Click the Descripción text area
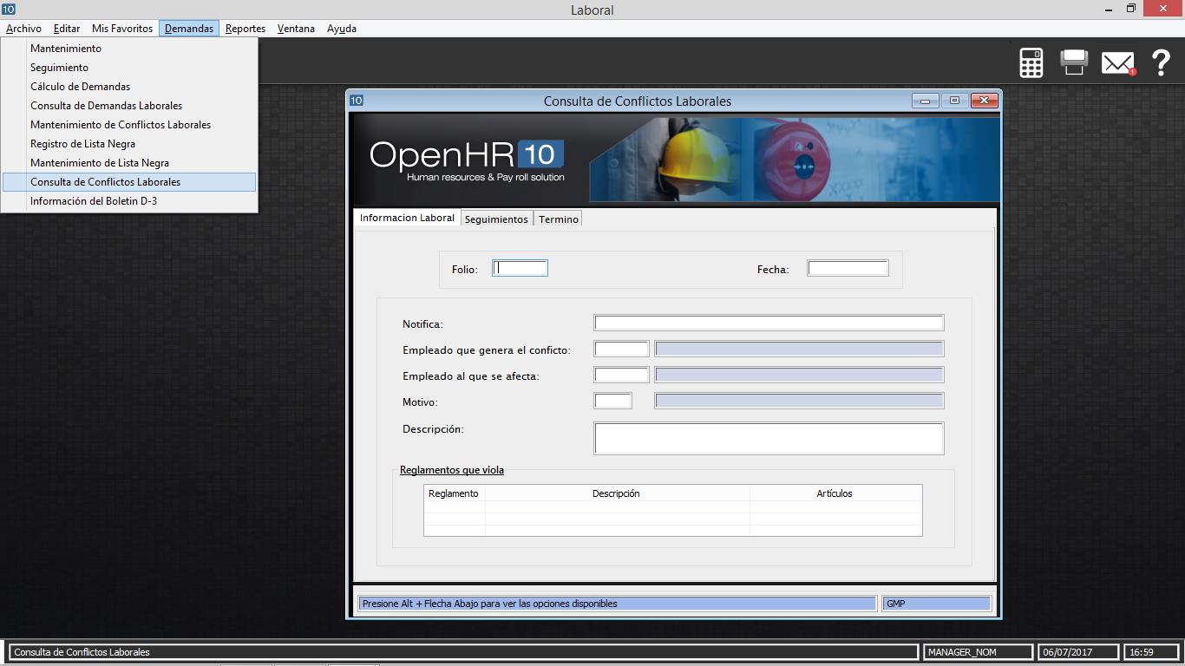The width and height of the screenshot is (1185, 666). pos(769,438)
